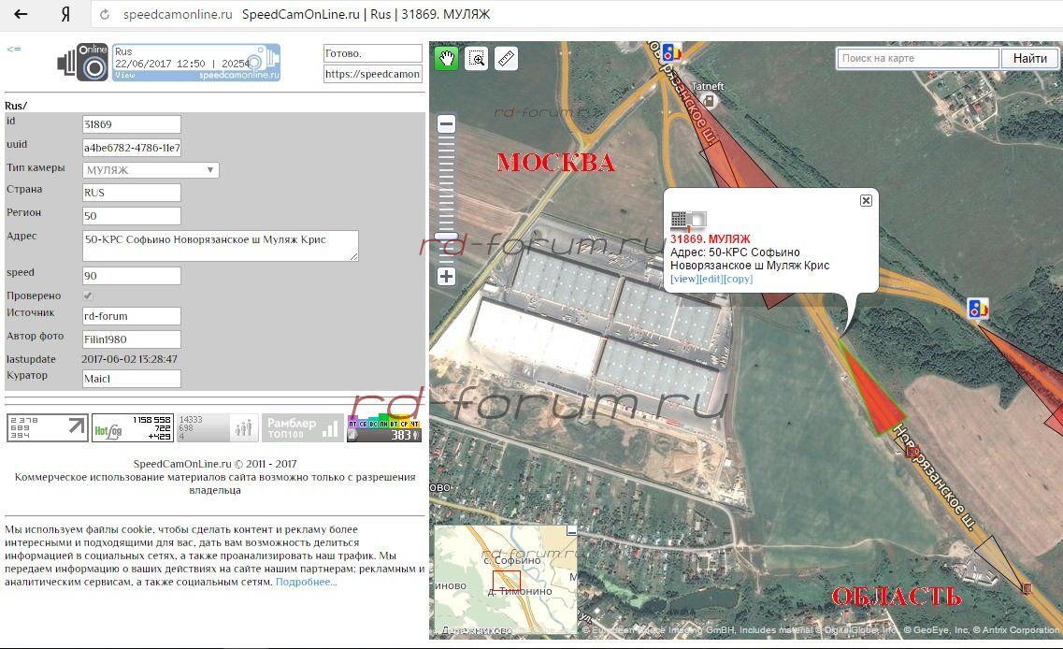The image size is (1063, 649).
Task: Set cursor in the speed field
Action: coord(132,275)
